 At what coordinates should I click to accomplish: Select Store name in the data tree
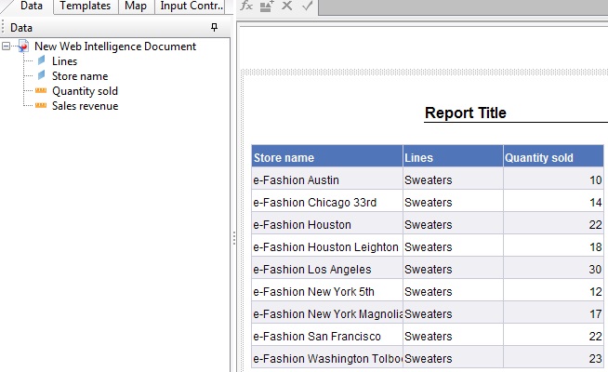tap(80, 76)
